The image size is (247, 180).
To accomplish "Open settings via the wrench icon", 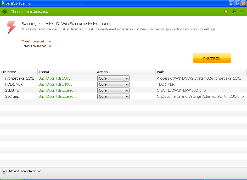I will (234, 12).
